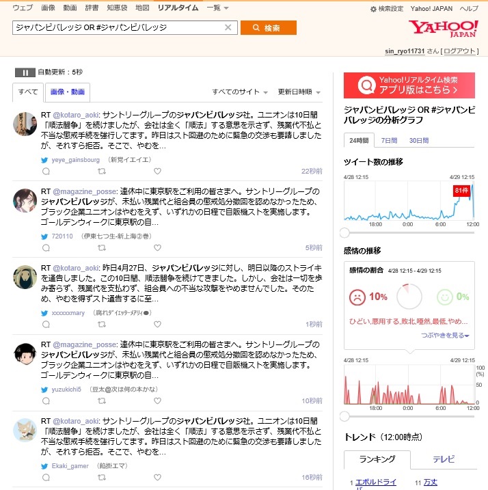
Task: Select the 知恵袋 search tab
Action: (x=117, y=8)
